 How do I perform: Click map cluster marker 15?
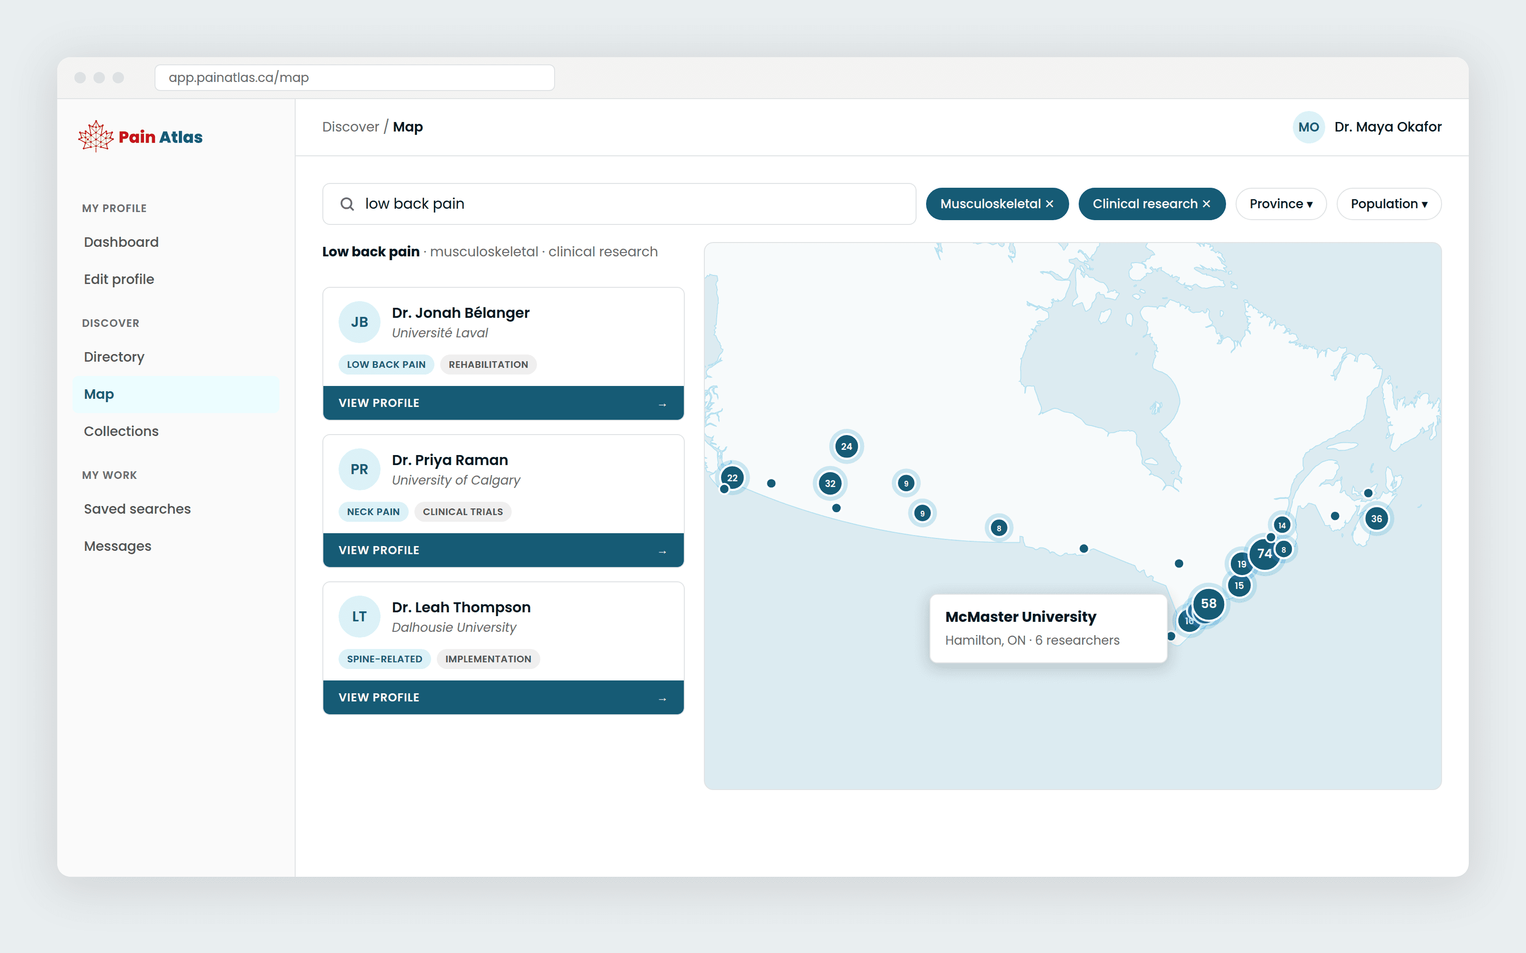(1239, 586)
